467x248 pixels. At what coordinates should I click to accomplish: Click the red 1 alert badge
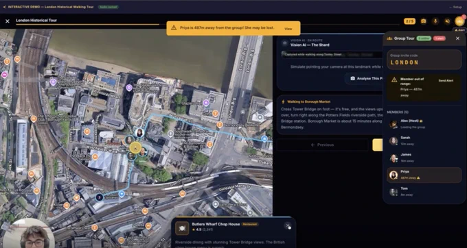point(440,38)
